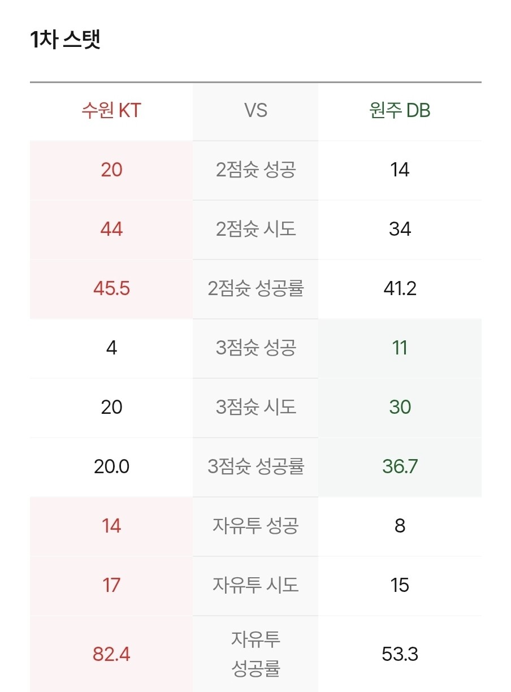Screen dimensions: 511x692
Task: Click the 3점슛 시도 row label
Action: [255, 407]
